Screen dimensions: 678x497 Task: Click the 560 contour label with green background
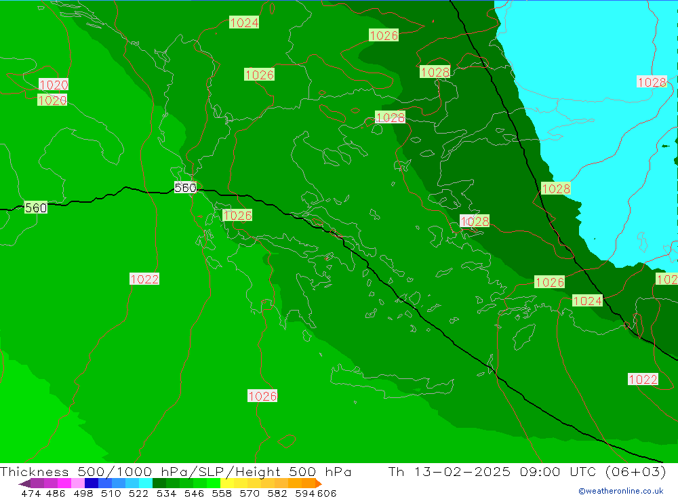click(36, 208)
